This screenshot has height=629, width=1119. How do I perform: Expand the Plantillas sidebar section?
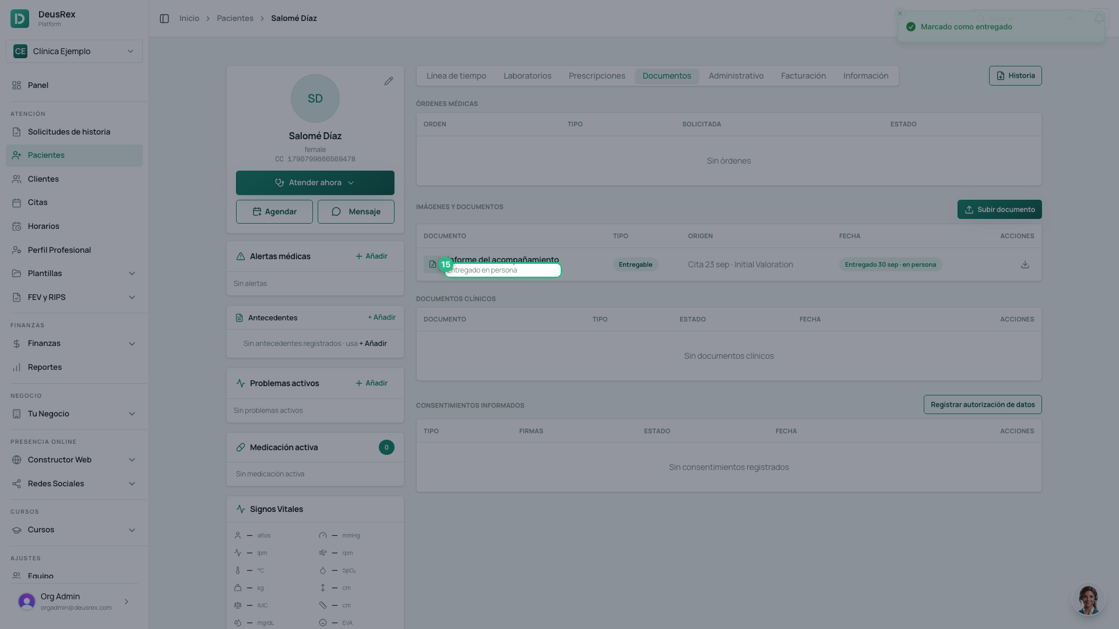(74, 273)
